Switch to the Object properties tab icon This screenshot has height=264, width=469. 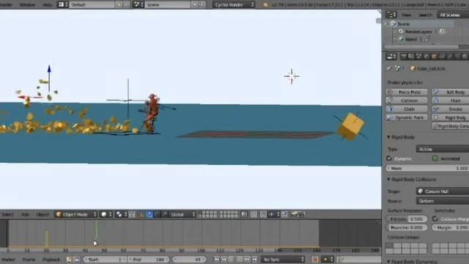point(435,56)
